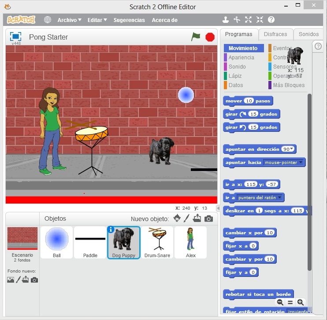Click value field in fijar y a

click(253, 272)
